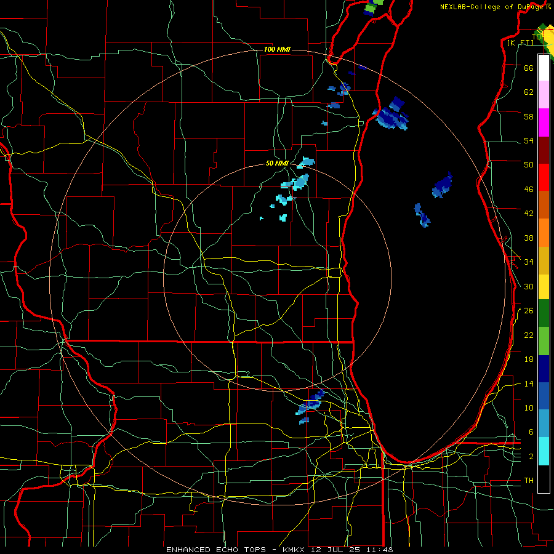Pick the light green legend band near 22
This screenshot has width=554, height=554.
[x=544, y=341]
